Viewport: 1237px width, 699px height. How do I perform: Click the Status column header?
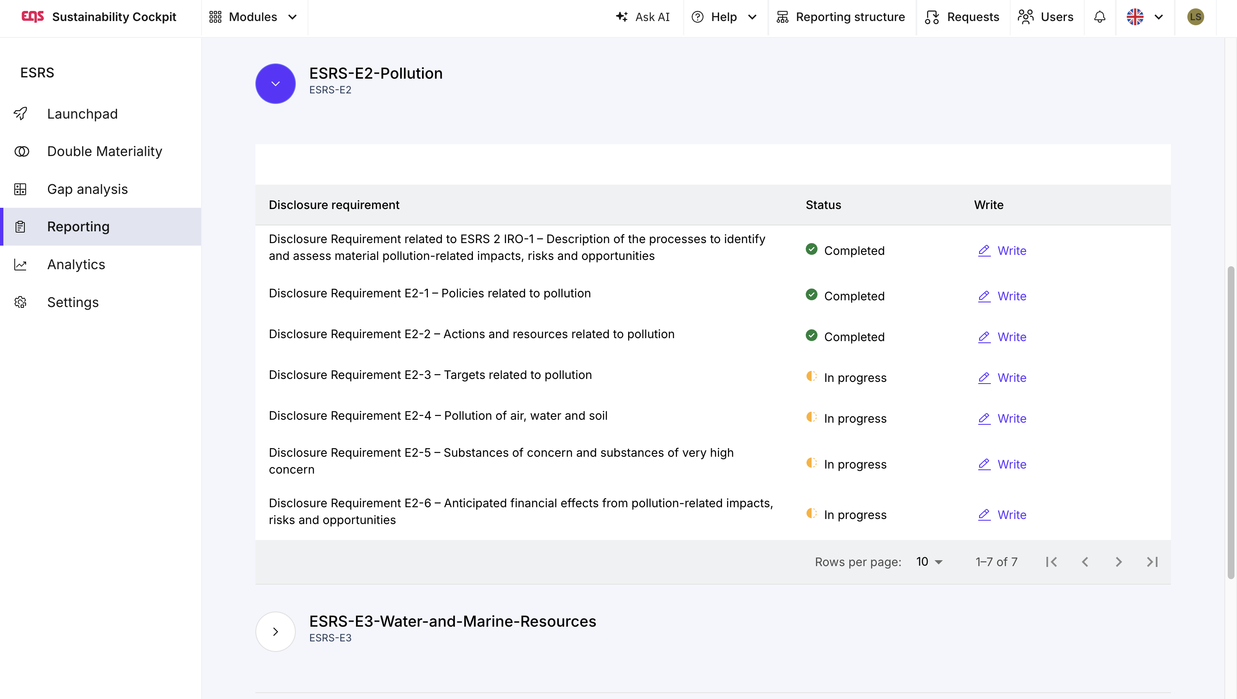pyautogui.click(x=823, y=205)
